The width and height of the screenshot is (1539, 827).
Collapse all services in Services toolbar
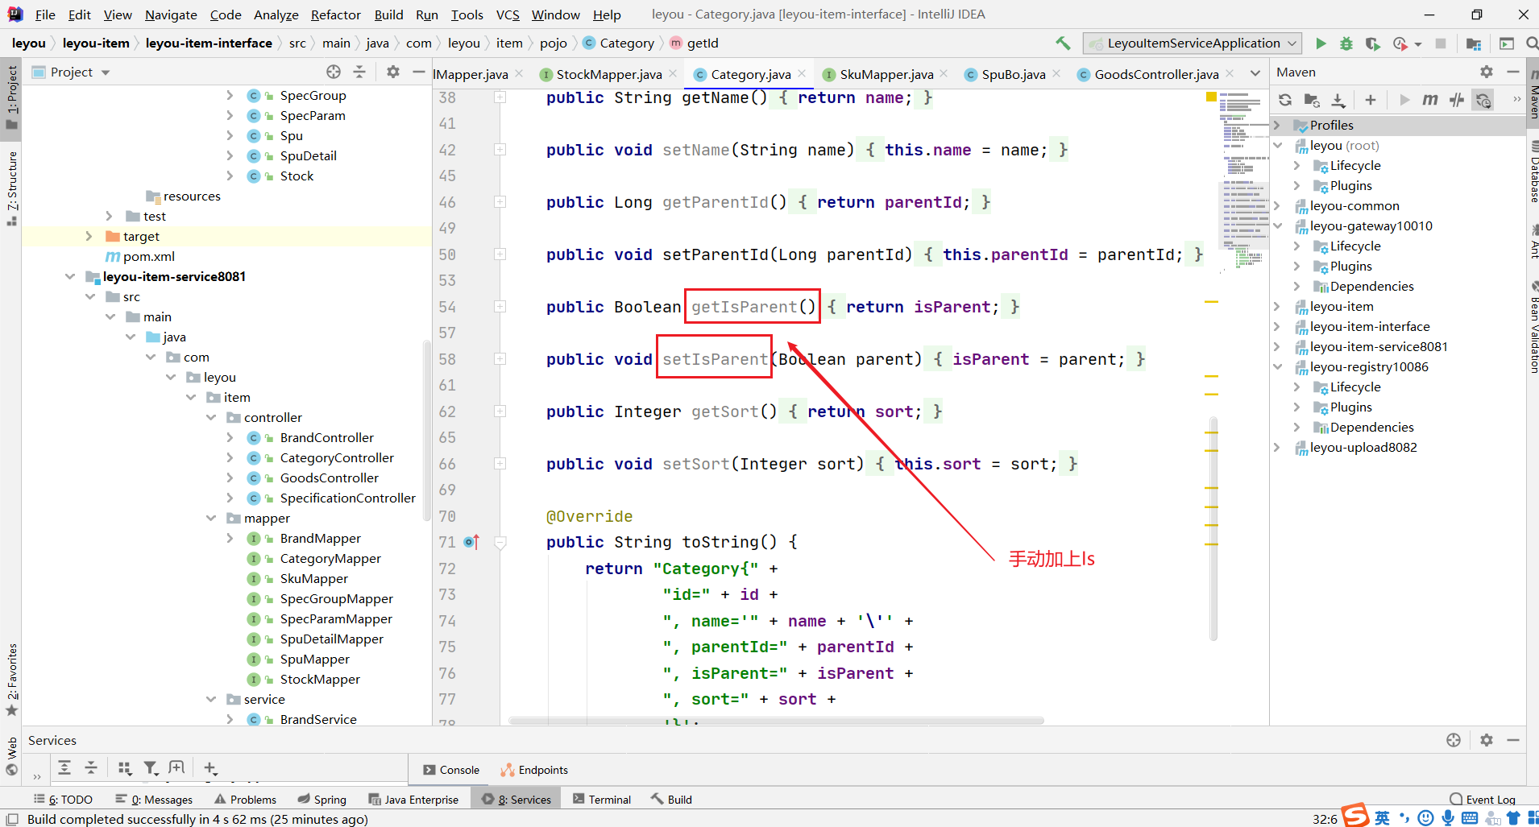[91, 767]
